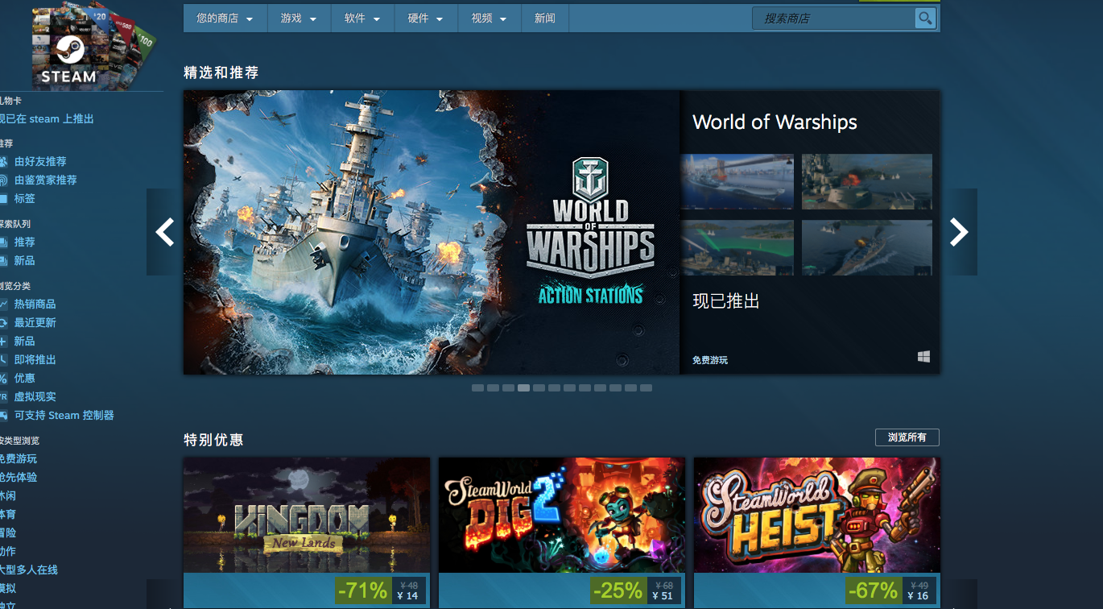Click the tag icon beside 标签
Image resolution: width=1103 pixels, height=609 pixels.
point(4,199)
